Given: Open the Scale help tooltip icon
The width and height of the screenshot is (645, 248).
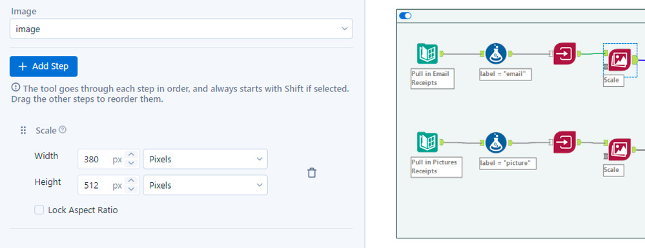Looking at the screenshot, I should [63, 129].
